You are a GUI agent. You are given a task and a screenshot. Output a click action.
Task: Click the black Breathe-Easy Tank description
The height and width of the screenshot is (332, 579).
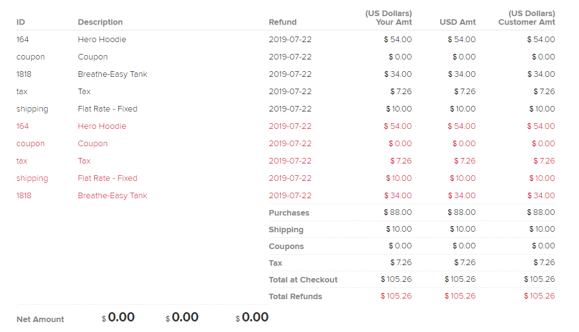tap(112, 74)
